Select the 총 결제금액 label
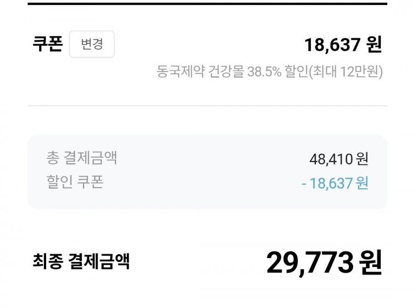The image size is (415, 308). tap(82, 158)
